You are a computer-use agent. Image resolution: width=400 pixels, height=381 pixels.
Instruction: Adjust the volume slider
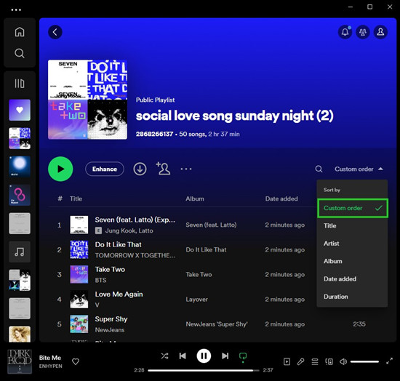364,361
